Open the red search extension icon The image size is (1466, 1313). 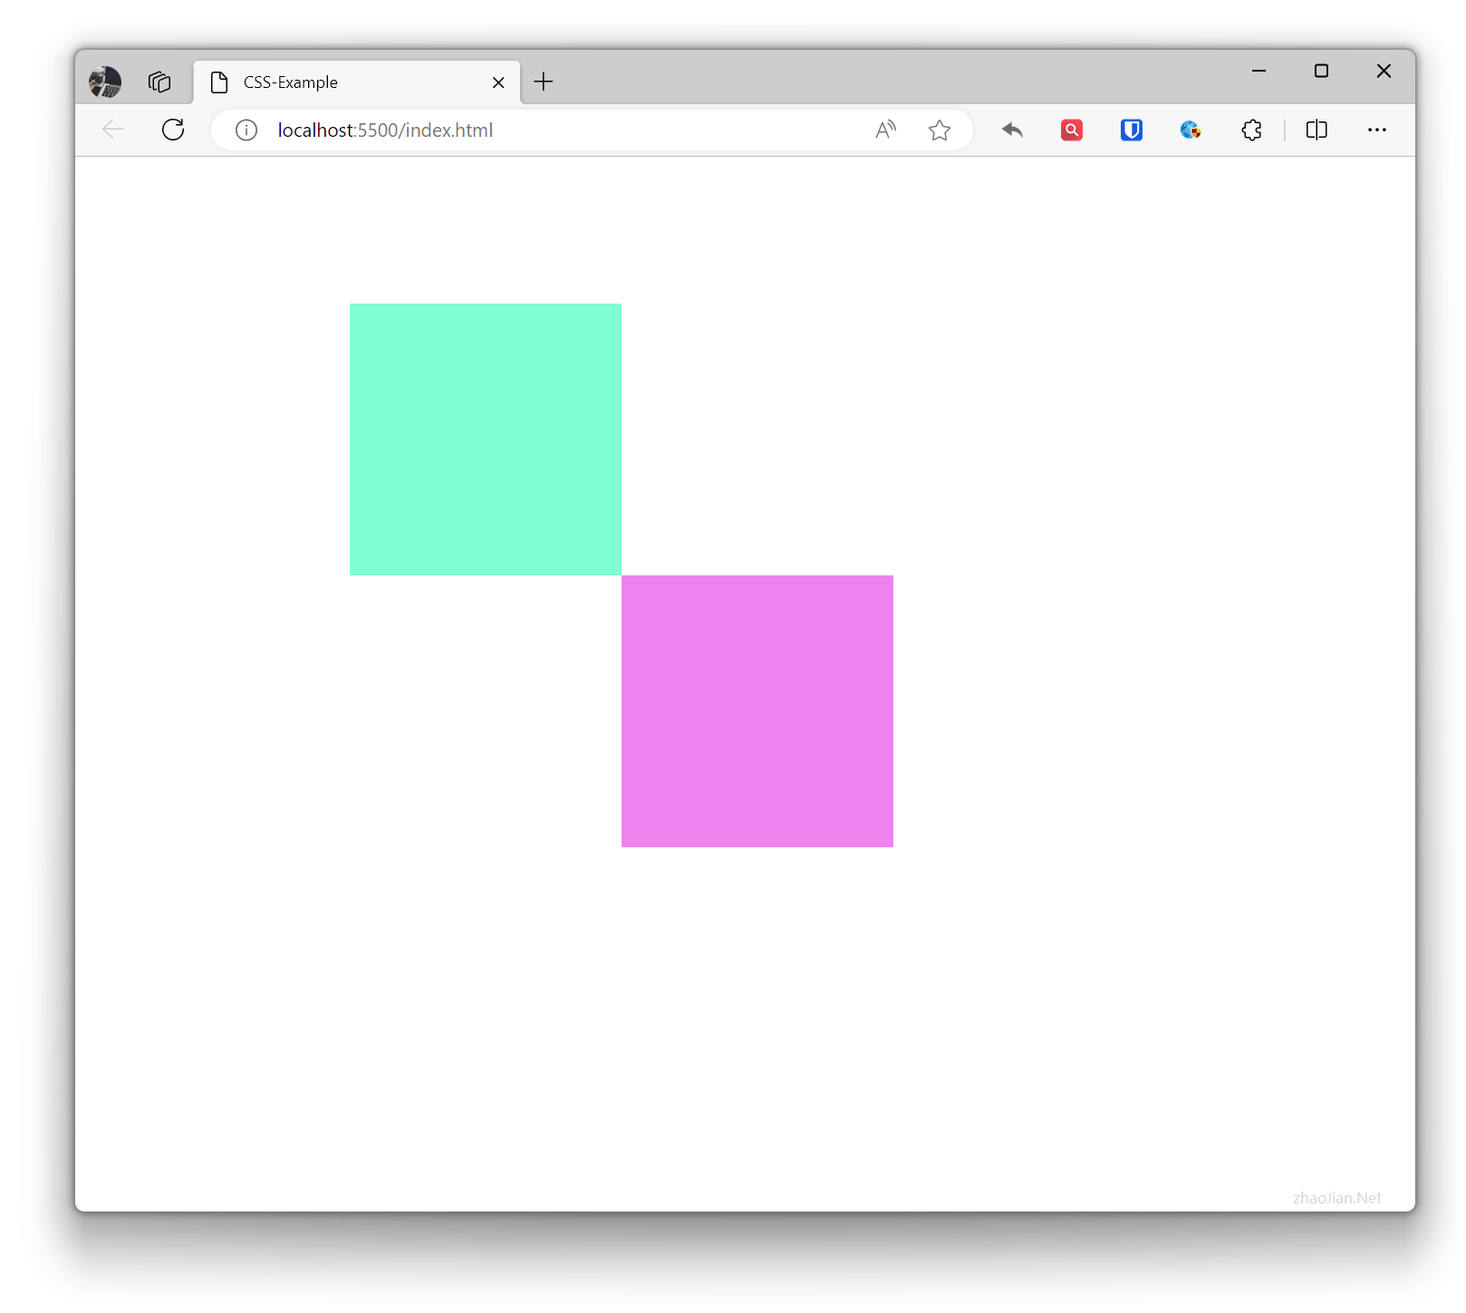pyautogui.click(x=1072, y=130)
